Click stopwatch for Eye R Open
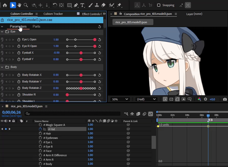 (19, 46)
